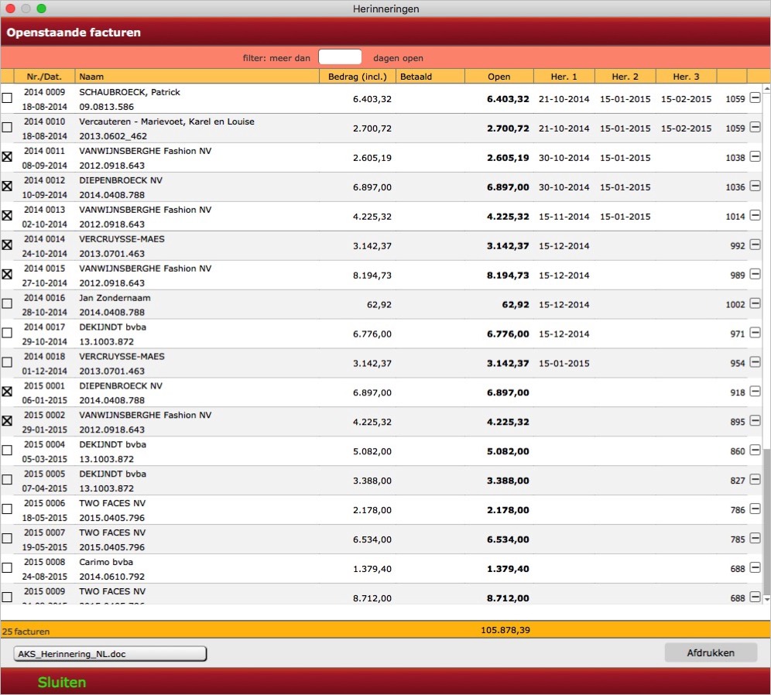Click the minus icon for invoice 2015 0005
The image size is (771, 695).
pyautogui.click(x=755, y=480)
